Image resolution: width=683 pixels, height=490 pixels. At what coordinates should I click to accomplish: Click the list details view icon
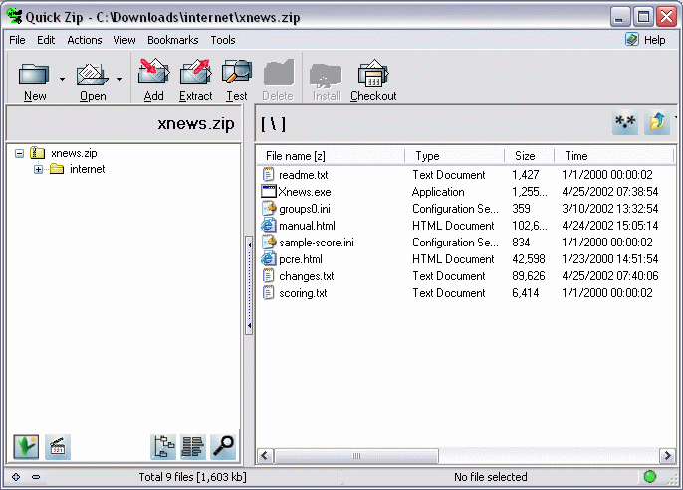point(193,447)
